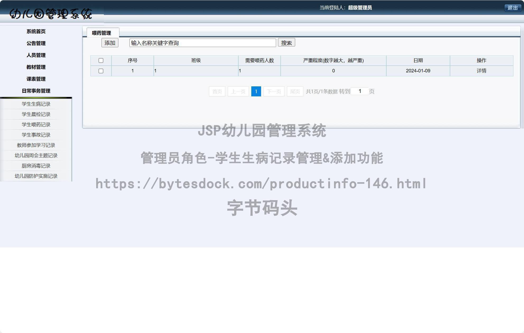Open 详情 for the 2024-01-09 record
The image size is (524, 333).
[481, 71]
